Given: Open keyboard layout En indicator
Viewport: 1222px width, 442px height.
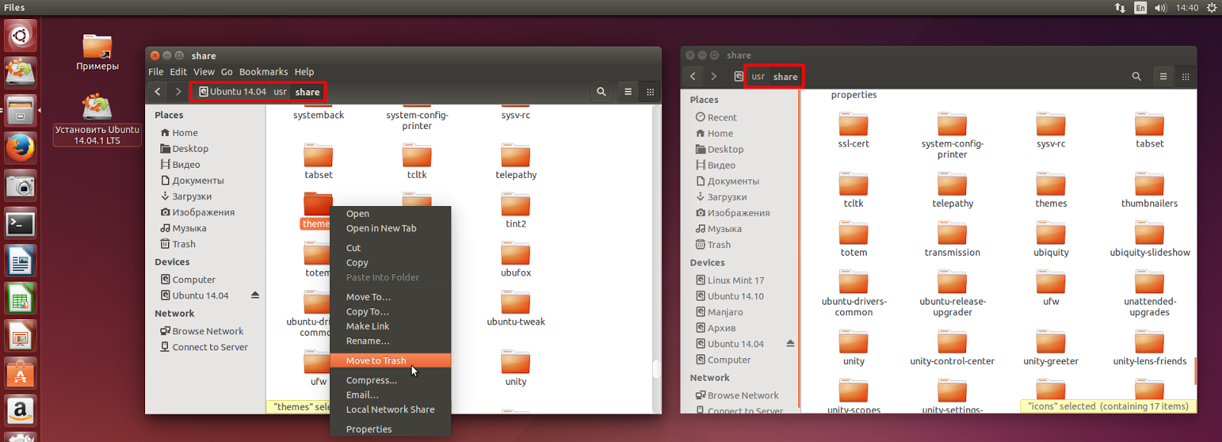Looking at the screenshot, I should [1140, 8].
